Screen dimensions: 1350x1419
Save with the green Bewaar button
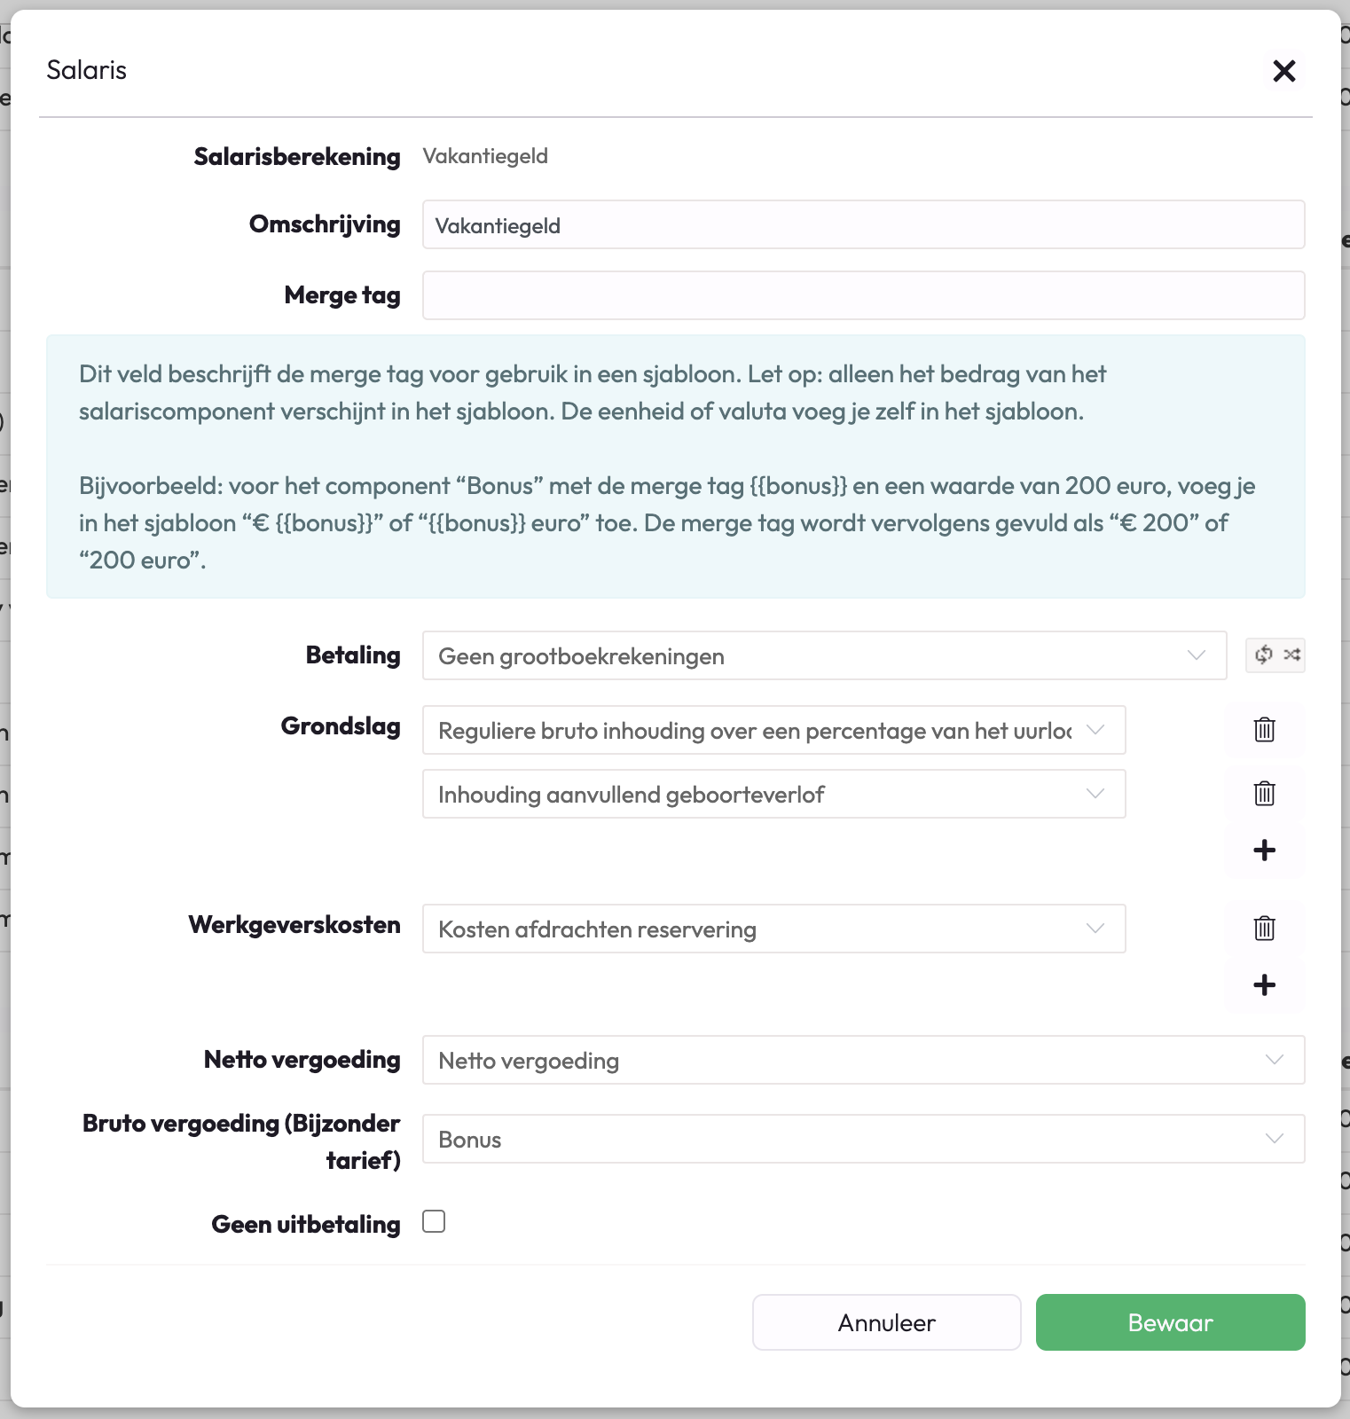click(1170, 1322)
